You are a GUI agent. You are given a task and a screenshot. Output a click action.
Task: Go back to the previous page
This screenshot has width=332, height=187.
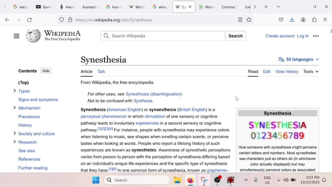[x=7, y=20]
